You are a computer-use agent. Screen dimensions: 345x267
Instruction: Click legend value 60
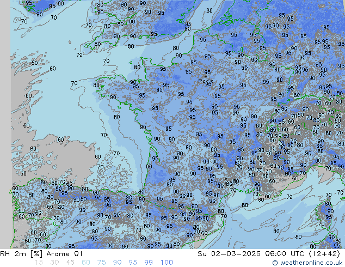86,263
